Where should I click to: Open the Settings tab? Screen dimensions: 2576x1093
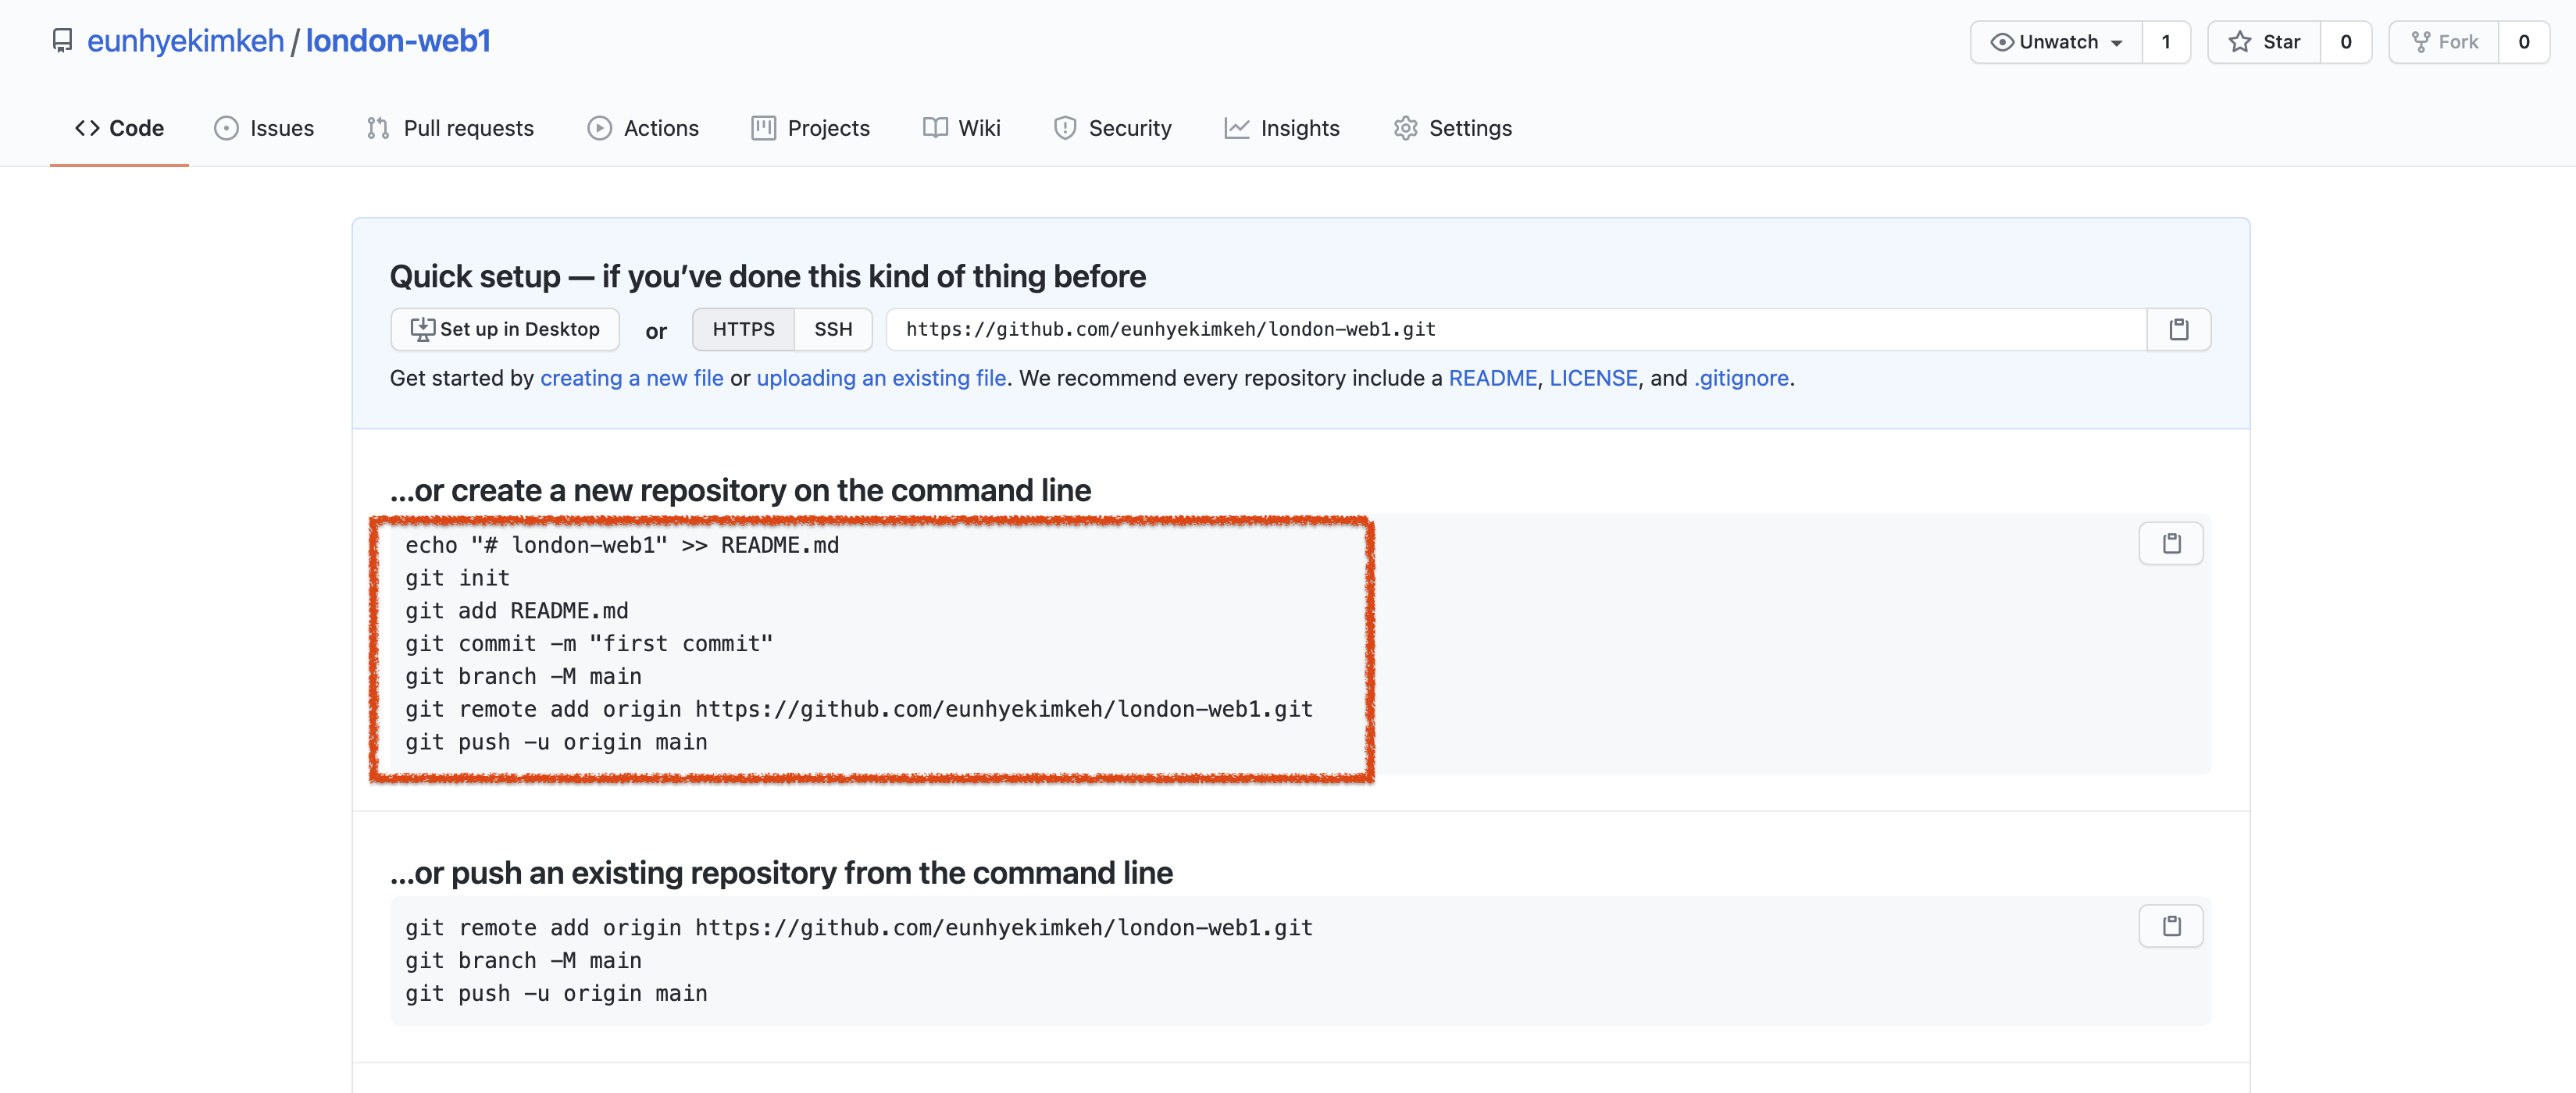[1452, 128]
